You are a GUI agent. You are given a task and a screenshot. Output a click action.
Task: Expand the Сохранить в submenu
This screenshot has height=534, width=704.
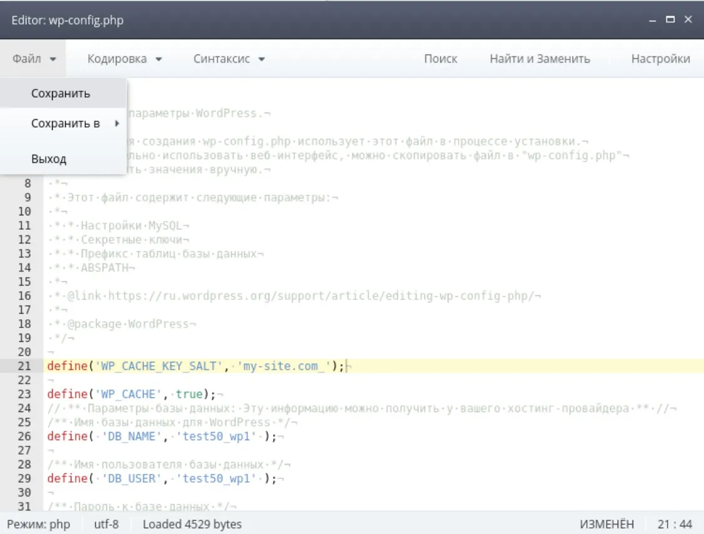[x=63, y=123]
